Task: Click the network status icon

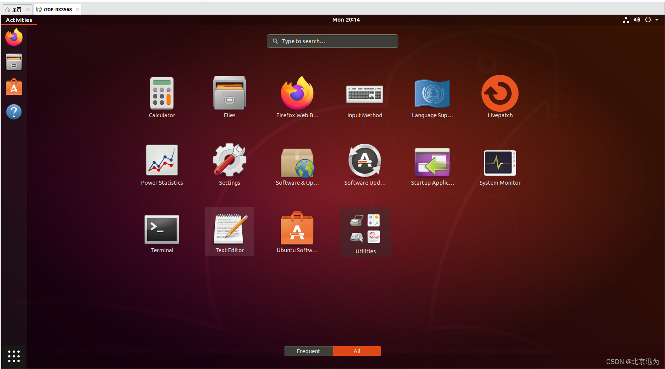Action: pos(626,20)
